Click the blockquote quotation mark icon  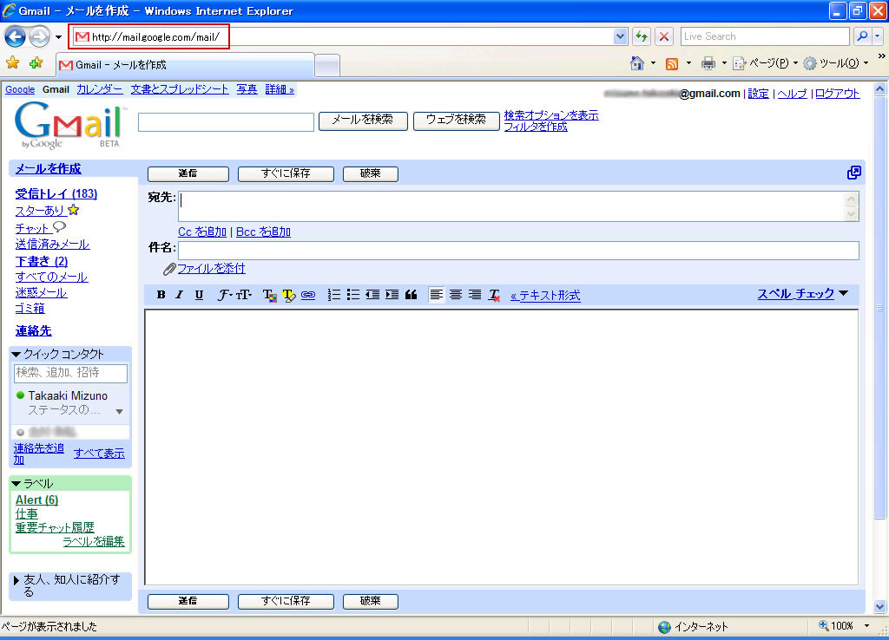pyautogui.click(x=411, y=295)
